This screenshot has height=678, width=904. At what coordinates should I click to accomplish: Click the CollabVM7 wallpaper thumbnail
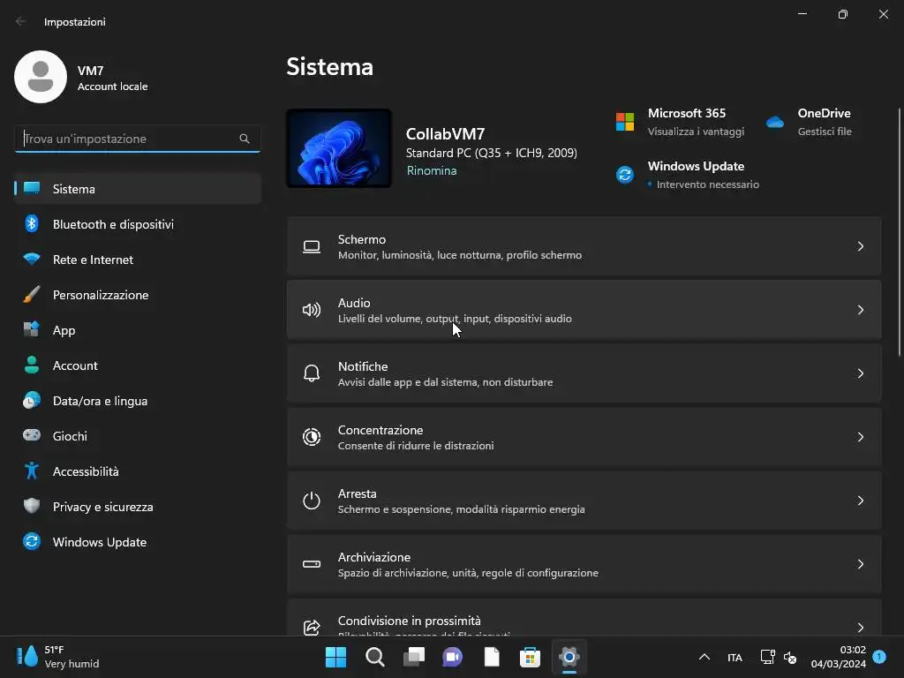pyautogui.click(x=339, y=148)
